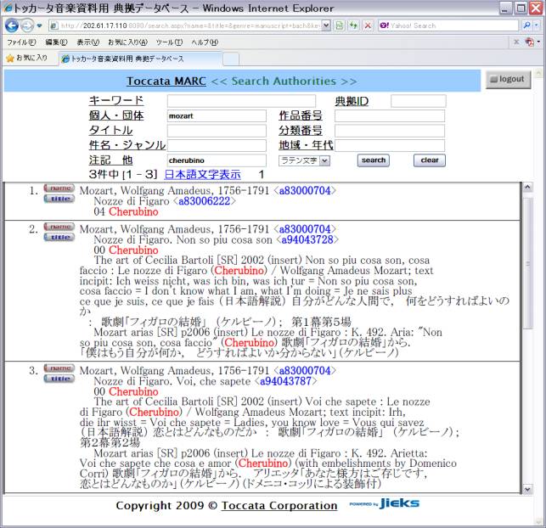
Task: Focus the 分類番号 input field
Action: (390, 131)
